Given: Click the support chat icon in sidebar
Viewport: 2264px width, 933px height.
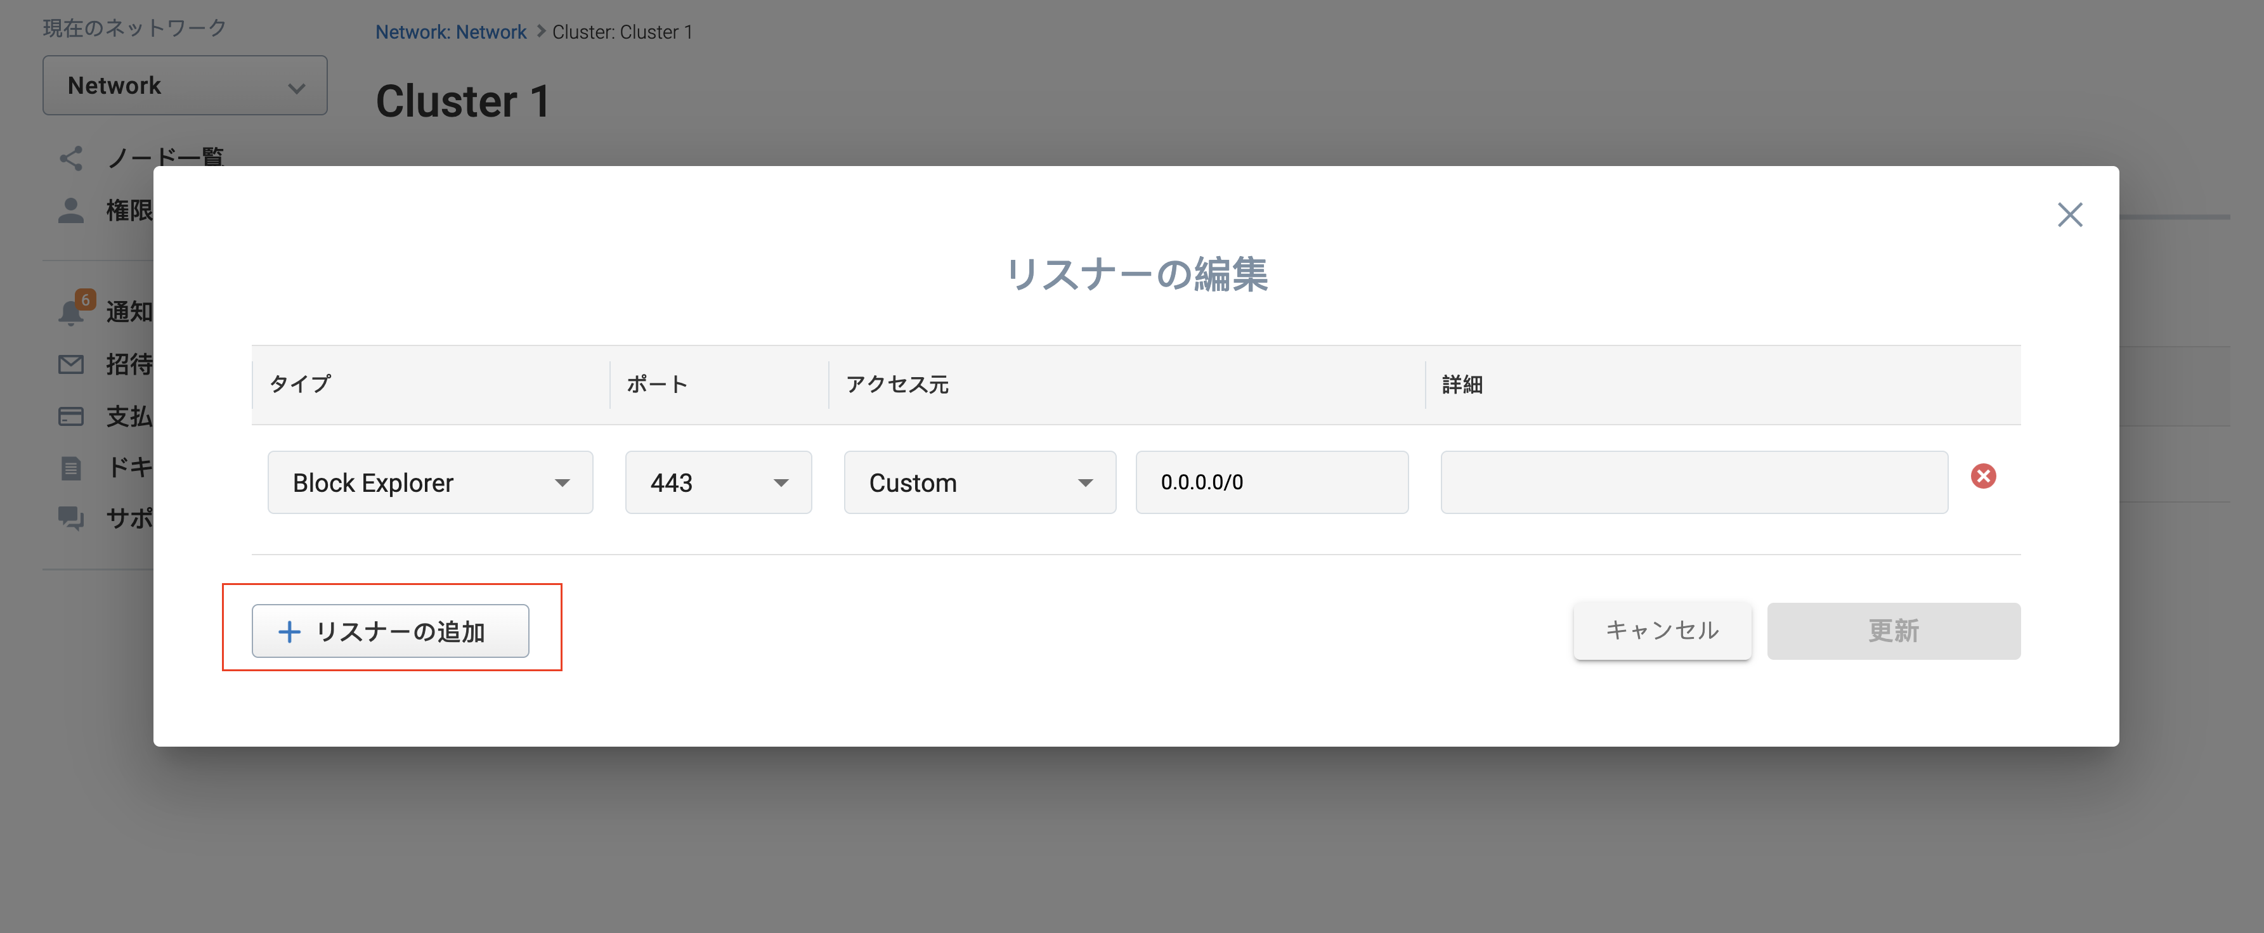Looking at the screenshot, I should tap(71, 518).
